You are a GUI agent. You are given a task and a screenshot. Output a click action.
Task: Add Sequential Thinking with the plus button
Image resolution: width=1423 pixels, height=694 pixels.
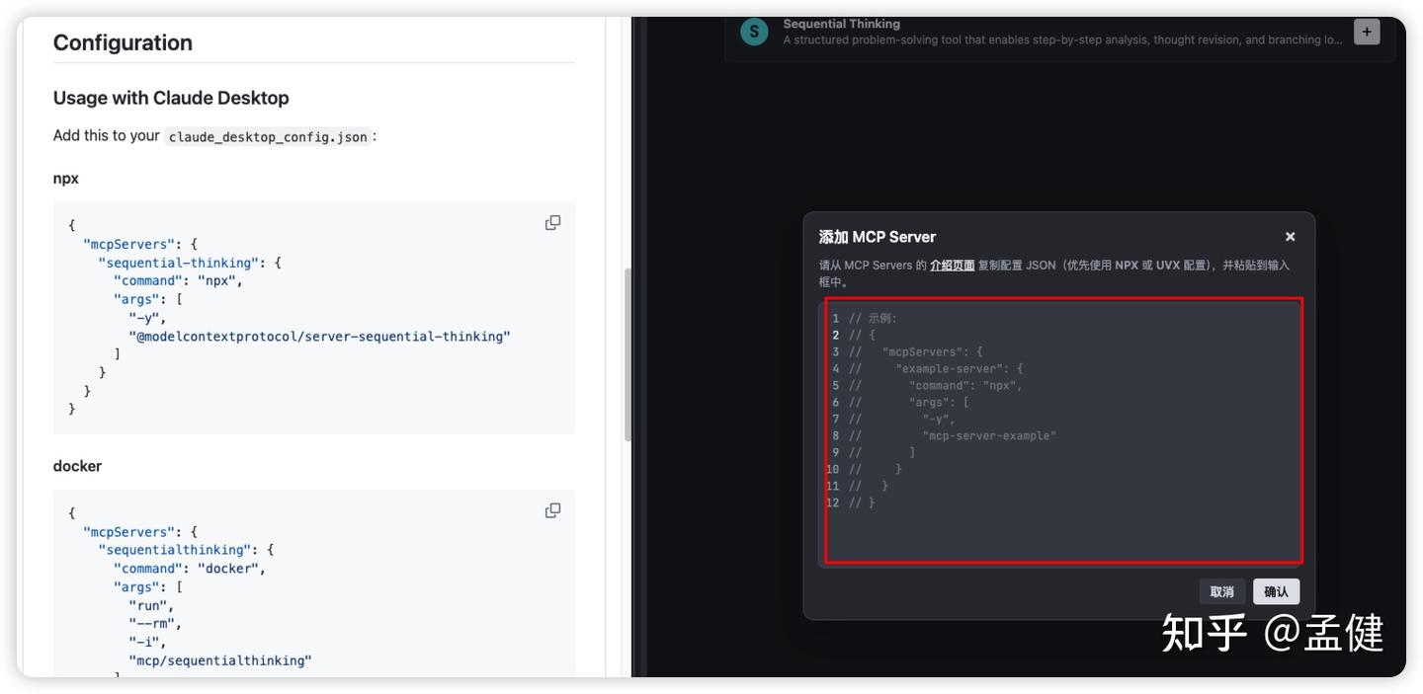point(1366,32)
